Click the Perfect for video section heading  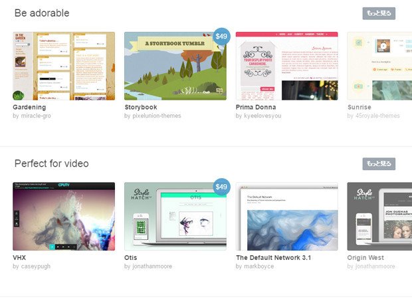(x=52, y=163)
